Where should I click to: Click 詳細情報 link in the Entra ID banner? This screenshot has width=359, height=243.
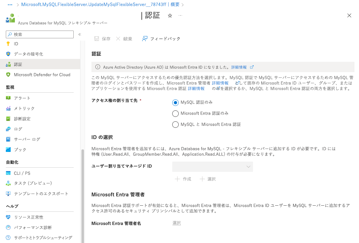pos(239,67)
